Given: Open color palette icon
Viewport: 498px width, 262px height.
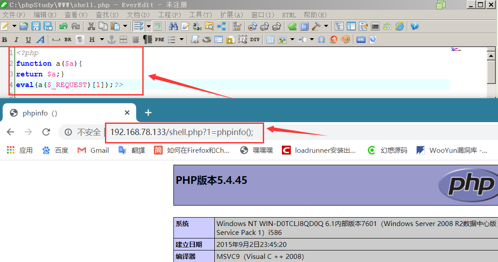Looking at the screenshot, I should (345, 40).
